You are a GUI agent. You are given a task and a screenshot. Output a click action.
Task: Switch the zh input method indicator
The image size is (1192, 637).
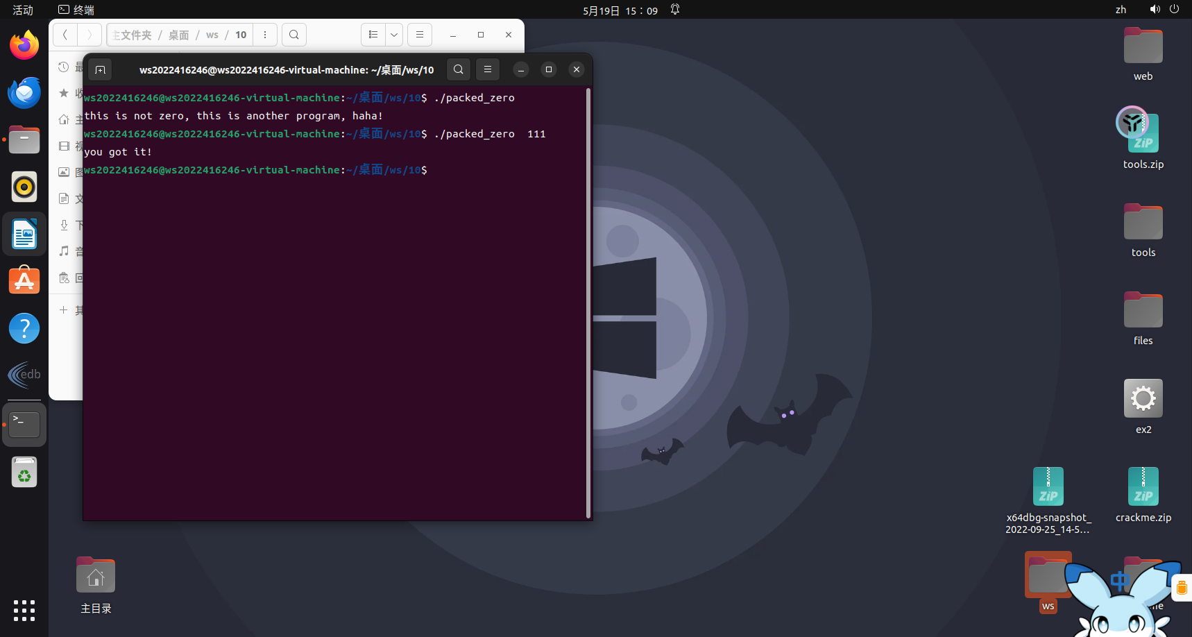(1121, 10)
